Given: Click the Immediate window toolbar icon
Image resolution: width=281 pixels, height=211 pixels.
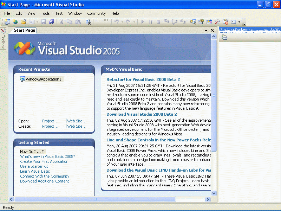Looking at the screenshot, I should (x=234, y=22).
